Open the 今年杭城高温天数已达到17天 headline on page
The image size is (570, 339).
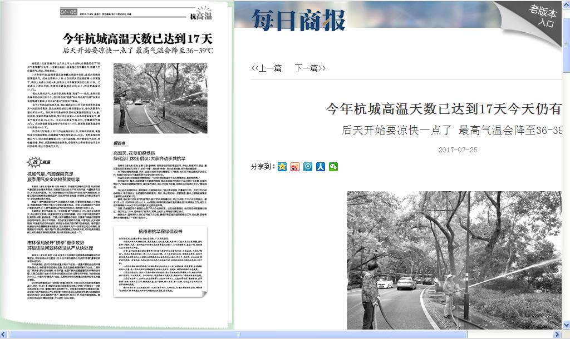tap(137, 38)
